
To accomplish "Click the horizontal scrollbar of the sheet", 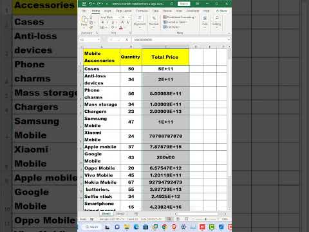I will pyautogui.click(x=200, y=214).
